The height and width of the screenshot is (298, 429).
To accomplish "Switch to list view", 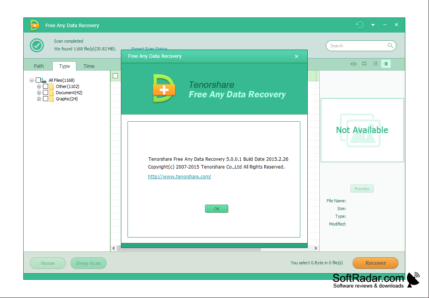I will tap(375, 64).
